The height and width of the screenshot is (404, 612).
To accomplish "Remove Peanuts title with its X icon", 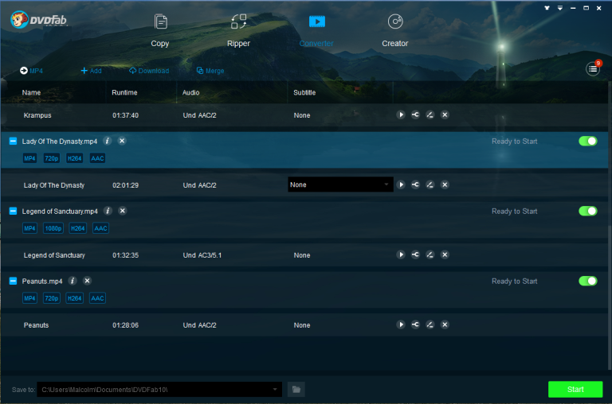I will (445, 324).
